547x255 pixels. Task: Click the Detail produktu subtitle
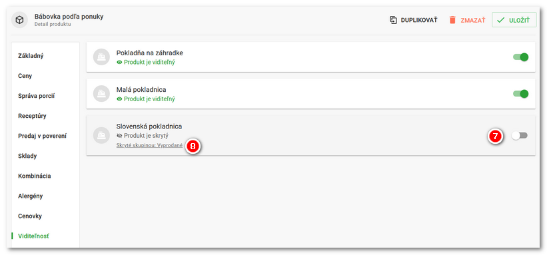(x=53, y=25)
